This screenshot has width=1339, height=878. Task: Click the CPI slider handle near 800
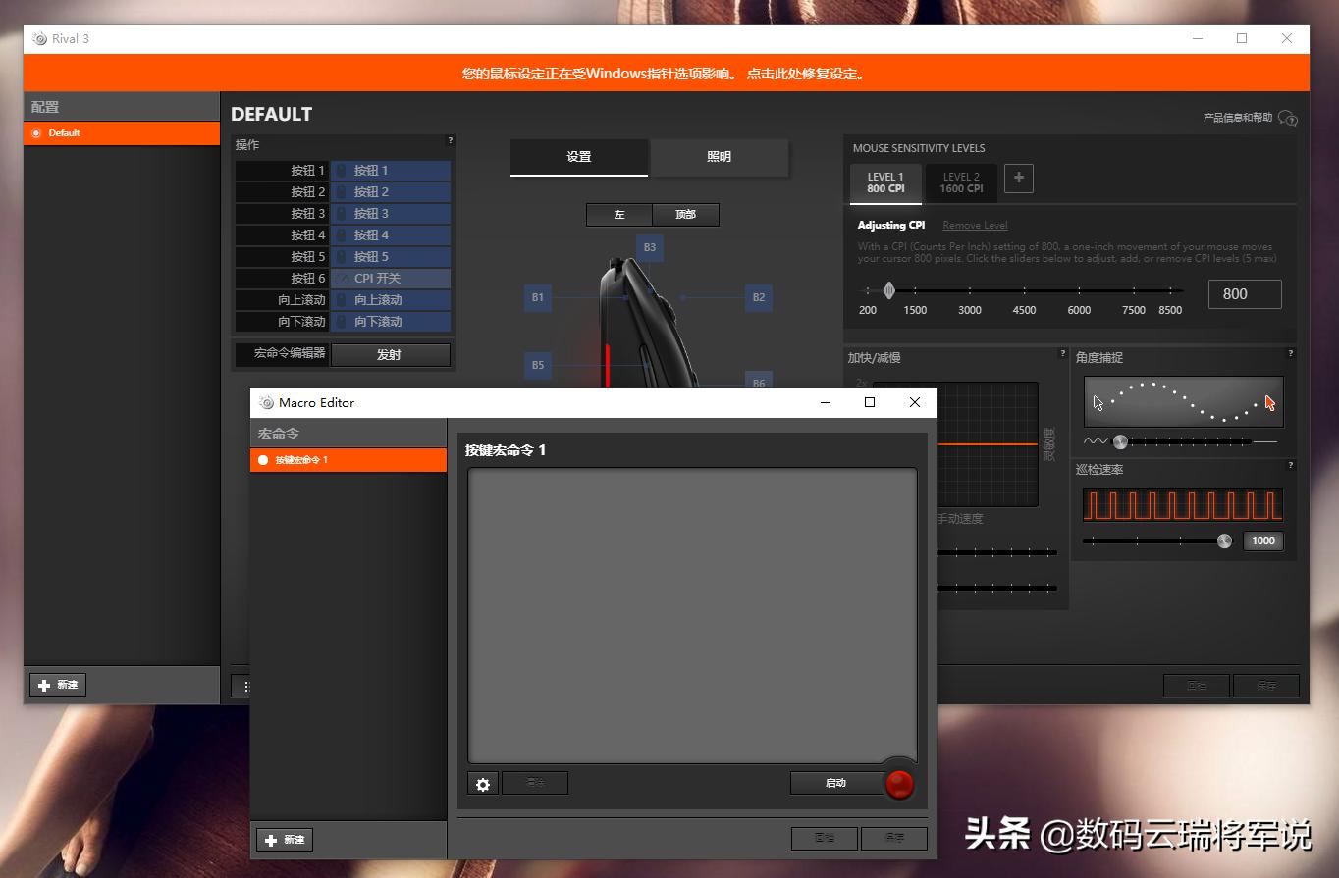coord(889,290)
